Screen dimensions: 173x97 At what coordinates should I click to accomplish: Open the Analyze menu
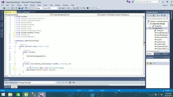coord(58,5)
